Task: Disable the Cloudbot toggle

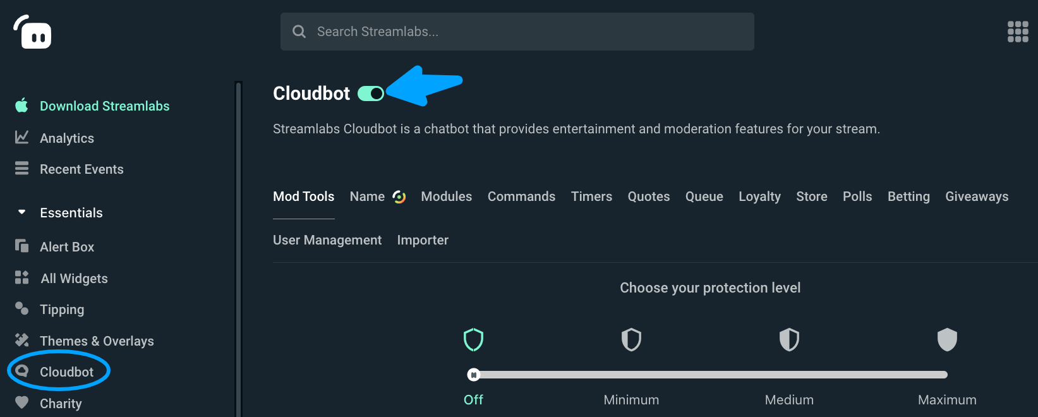Action: pos(371,93)
